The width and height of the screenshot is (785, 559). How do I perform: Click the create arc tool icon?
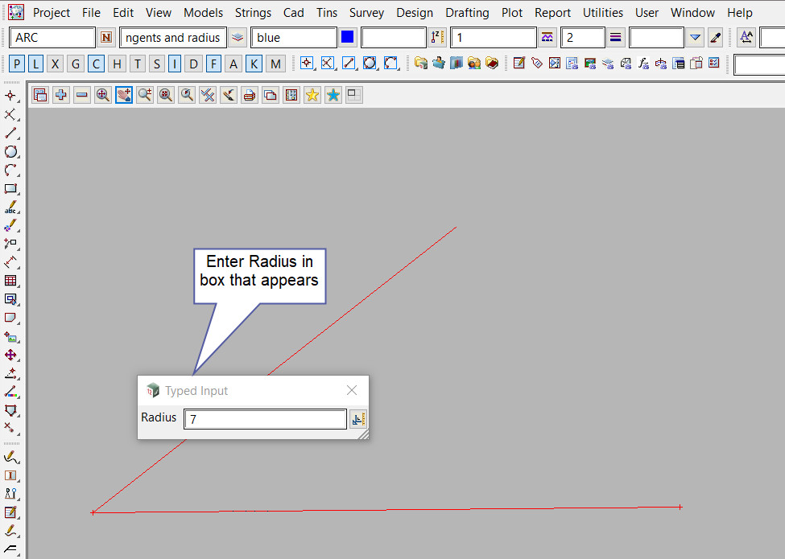click(x=10, y=171)
